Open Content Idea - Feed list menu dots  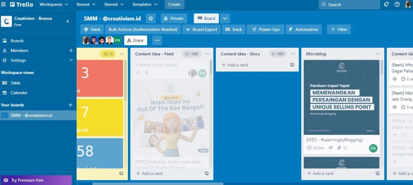tap(207, 54)
